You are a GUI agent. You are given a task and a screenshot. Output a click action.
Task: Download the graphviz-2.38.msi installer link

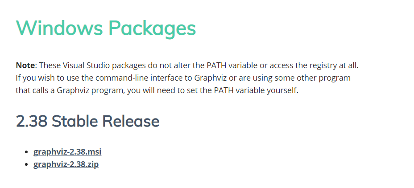tap(67, 151)
